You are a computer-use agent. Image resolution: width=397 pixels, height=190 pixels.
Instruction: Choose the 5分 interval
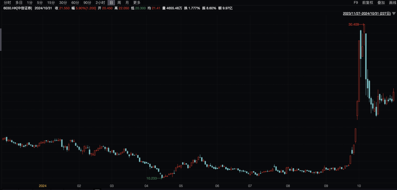[40, 3]
